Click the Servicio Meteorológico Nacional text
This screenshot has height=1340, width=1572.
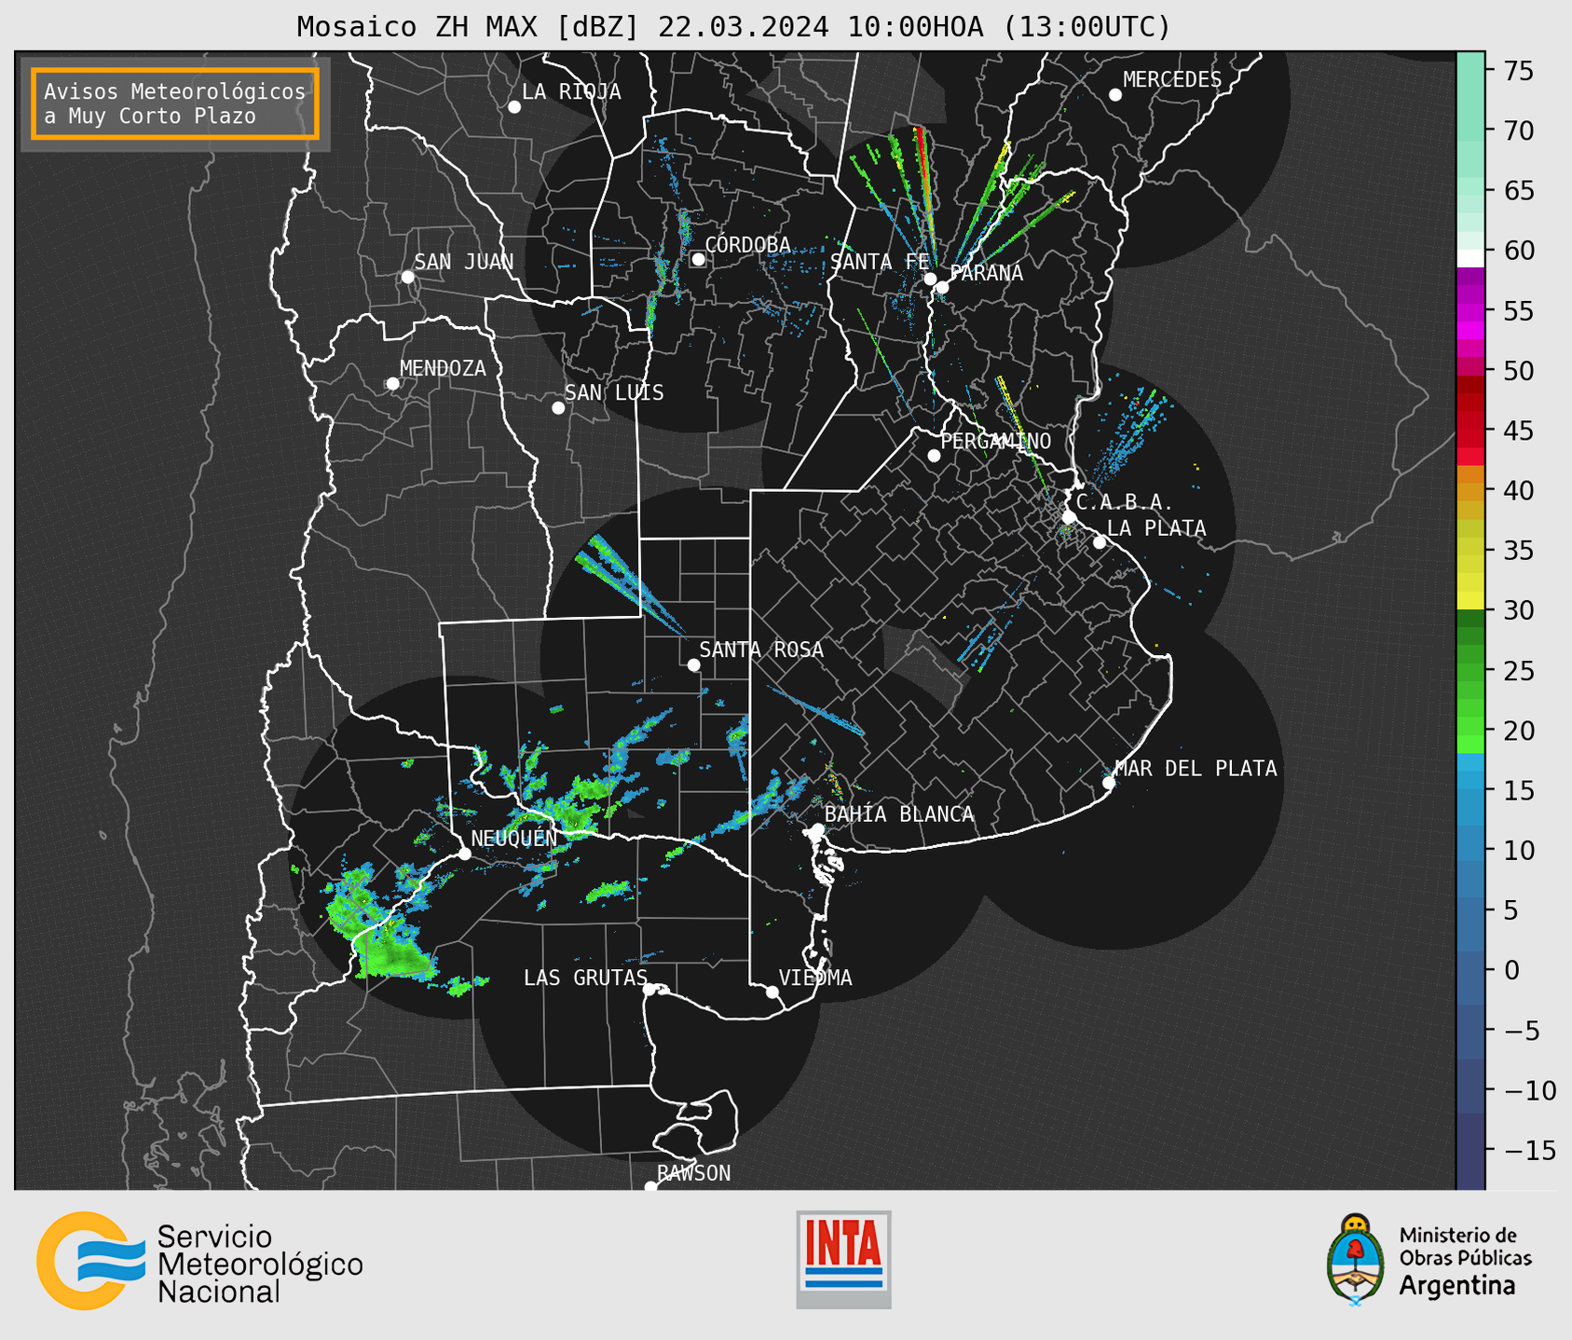tap(260, 1265)
